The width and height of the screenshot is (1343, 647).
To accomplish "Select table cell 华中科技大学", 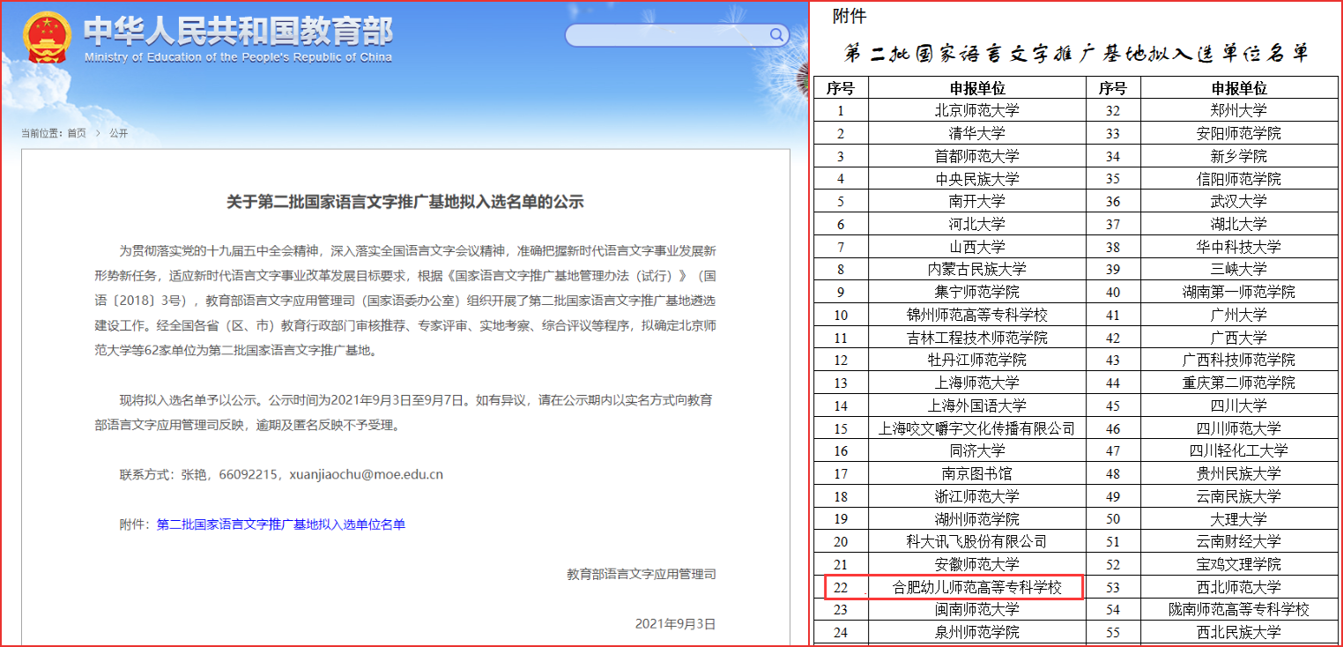I will pyautogui.click(x=1239, y=247).
